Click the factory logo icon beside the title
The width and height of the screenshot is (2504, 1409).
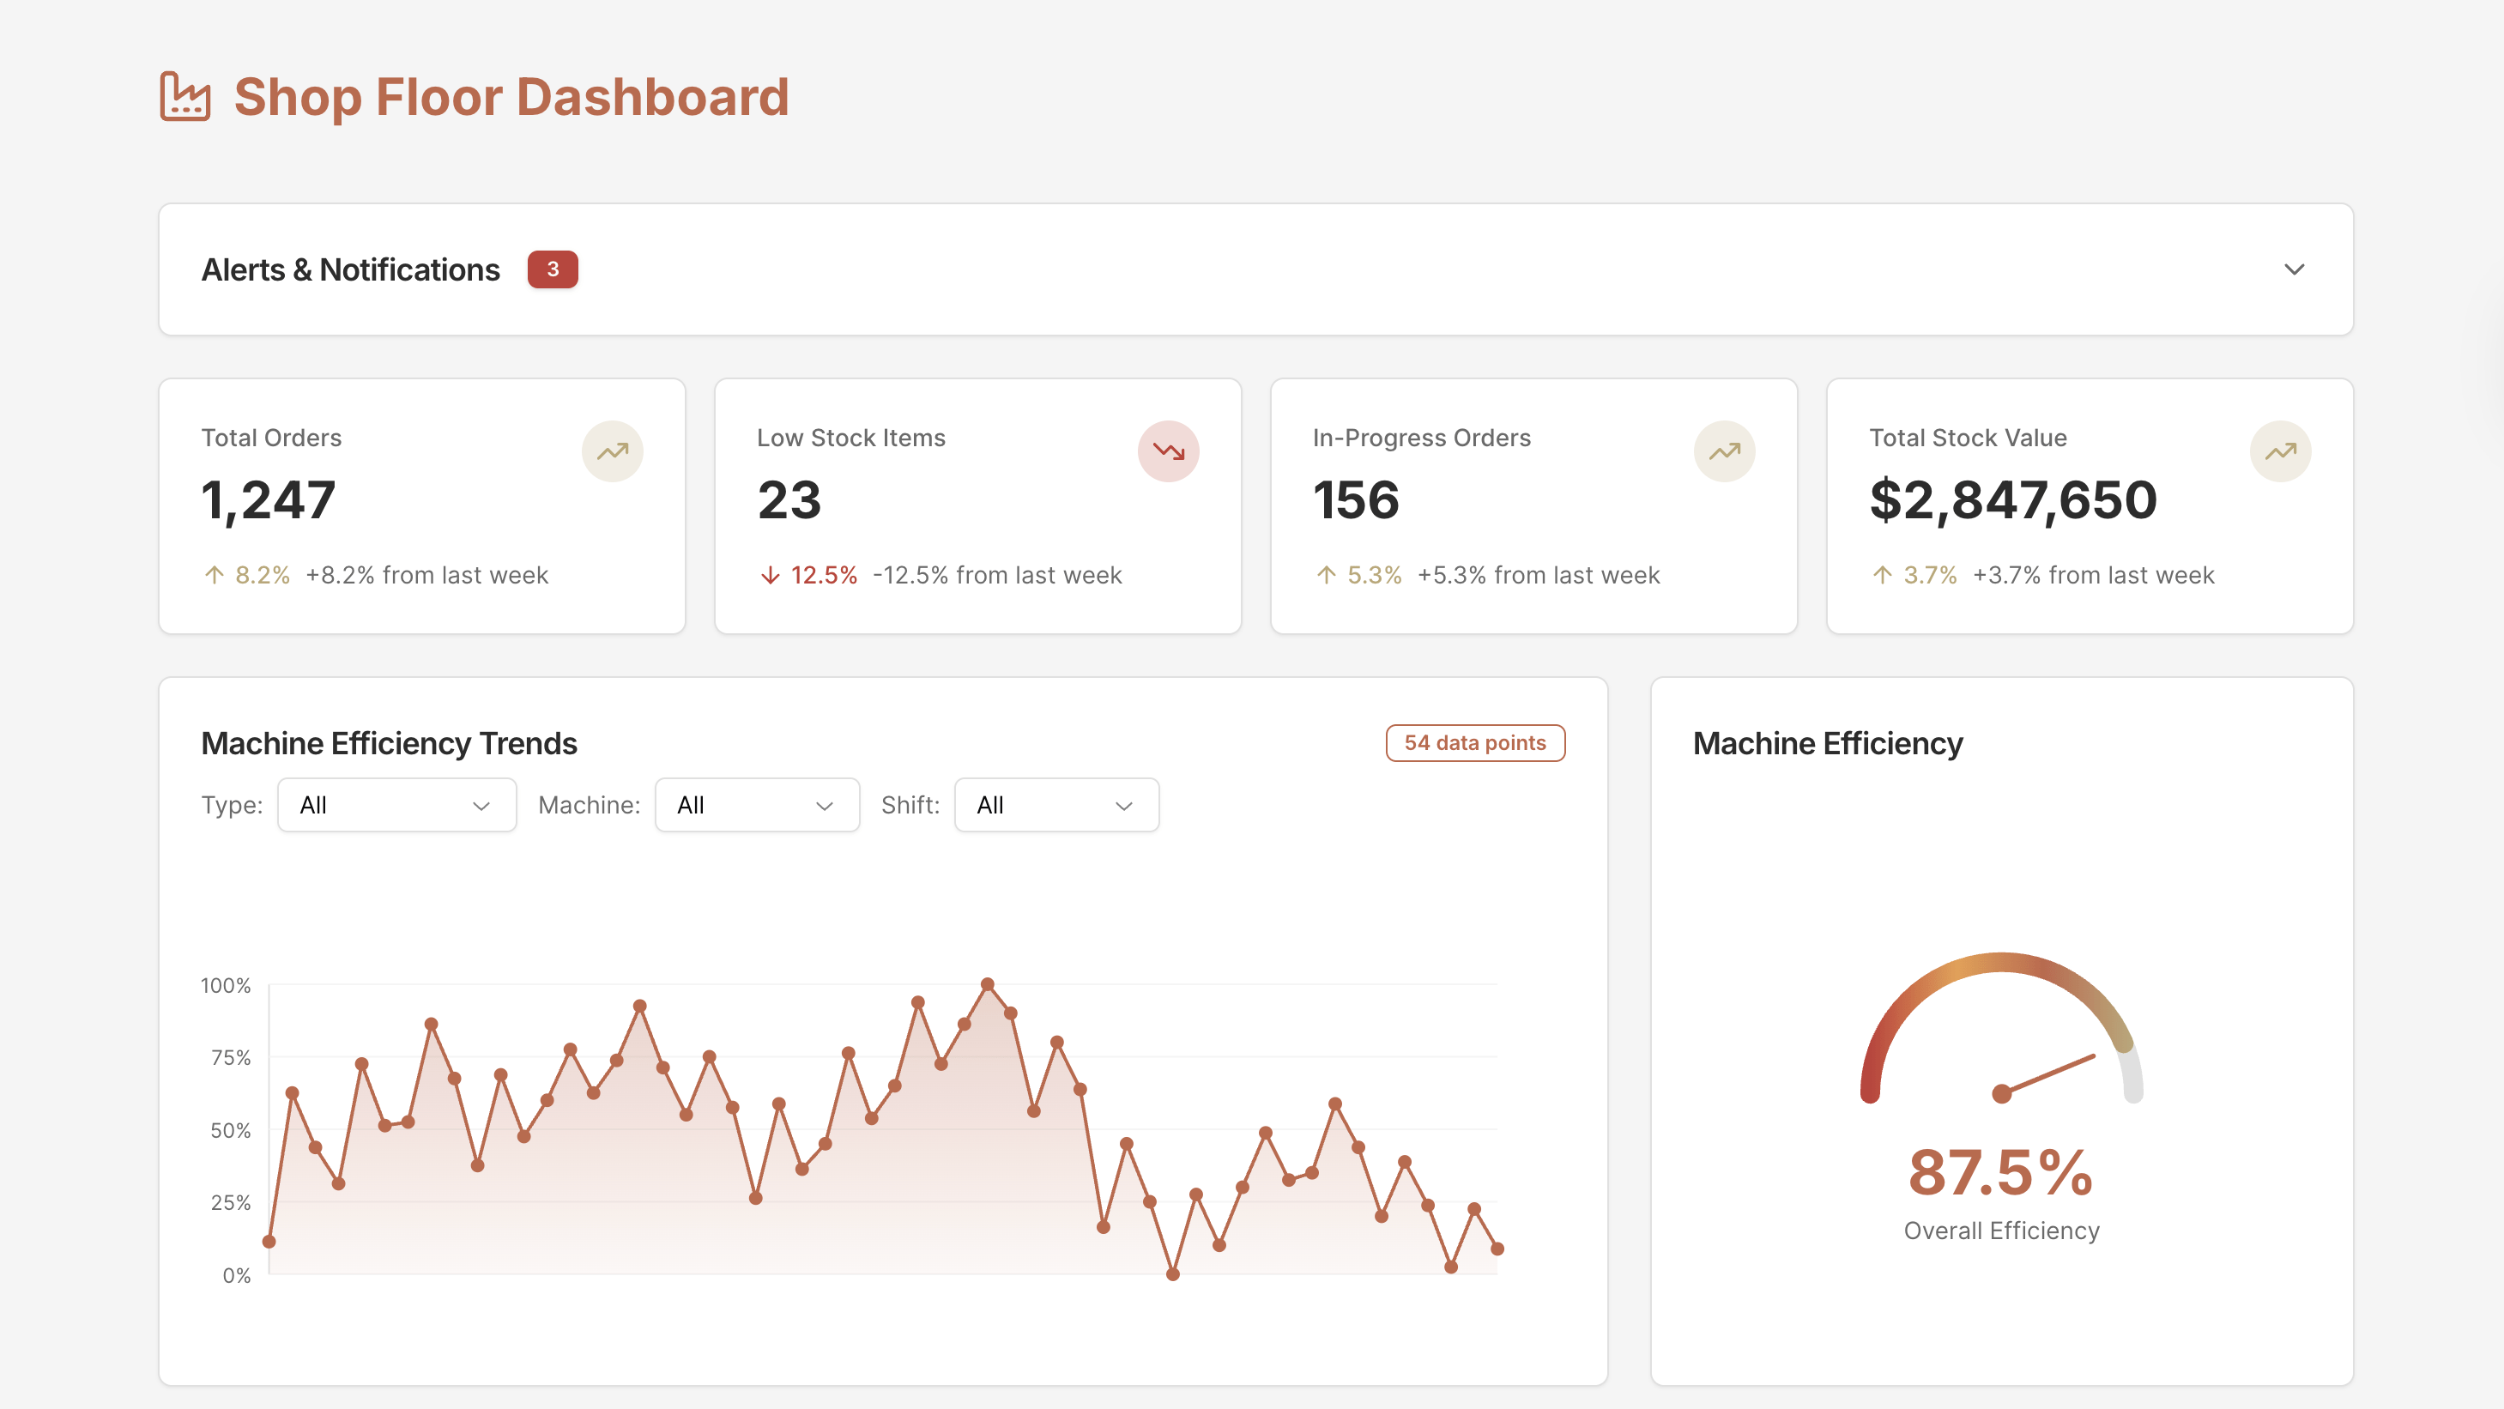184,96
